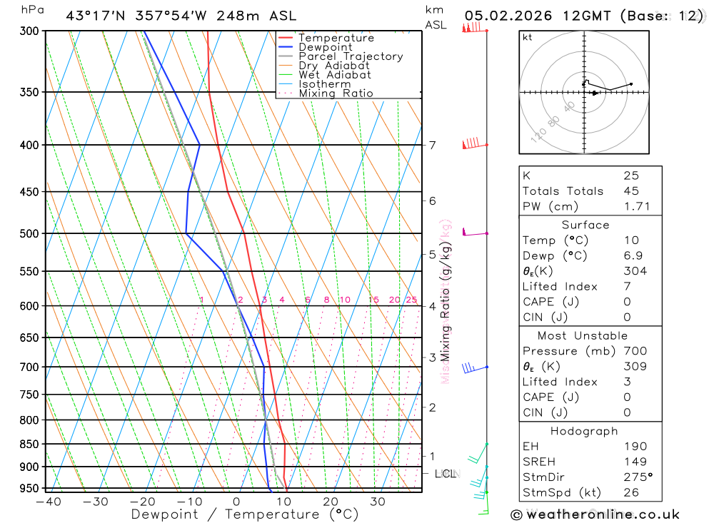Click the Most Unstable θE value 309
This screenshot has width=714, height=523.
[x=635, y=367]
